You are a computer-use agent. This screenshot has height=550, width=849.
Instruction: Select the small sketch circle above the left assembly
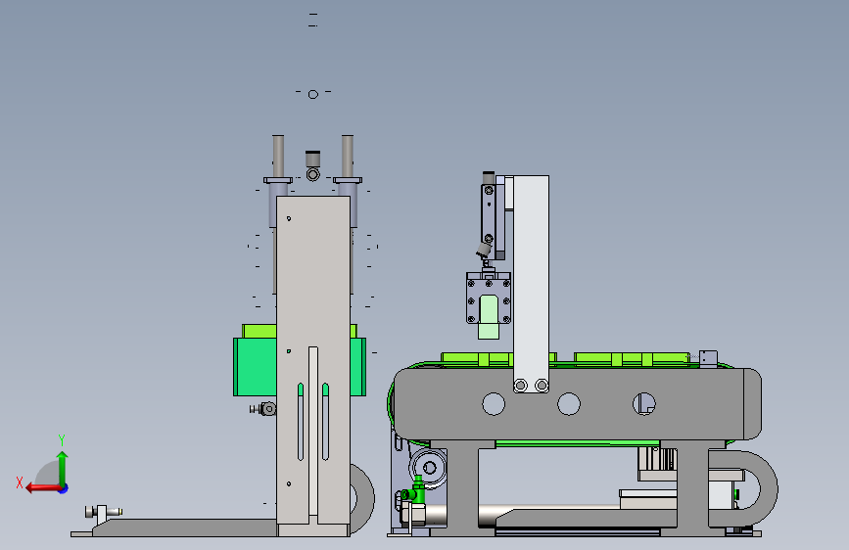313,95
